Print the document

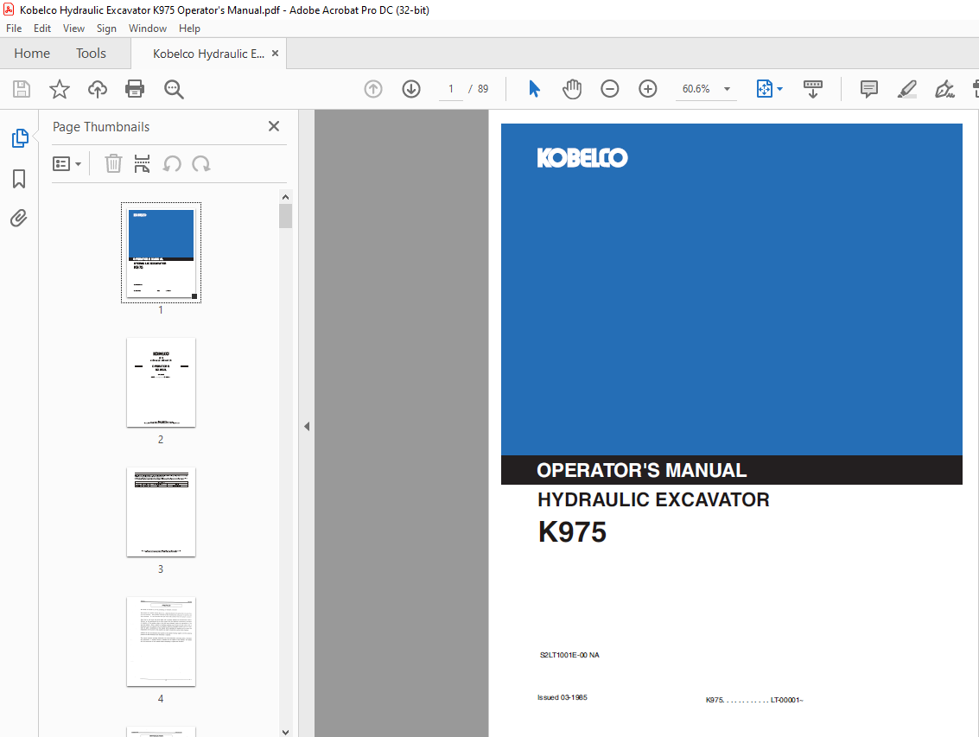pos(135,89)
